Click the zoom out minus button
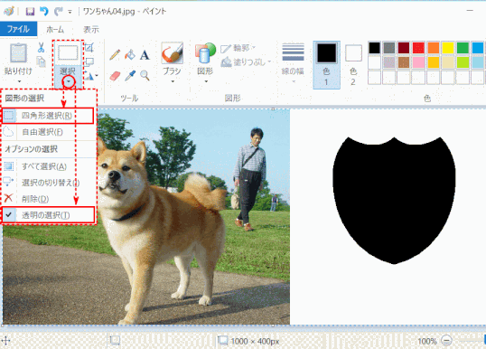This screenshot has height=349, width=486. click(446, 341)
